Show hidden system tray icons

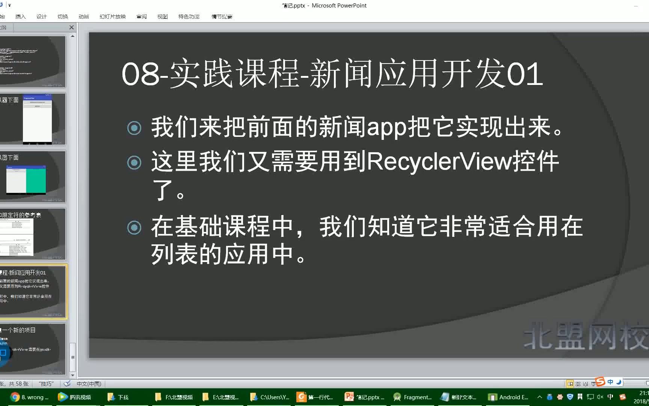540,397
